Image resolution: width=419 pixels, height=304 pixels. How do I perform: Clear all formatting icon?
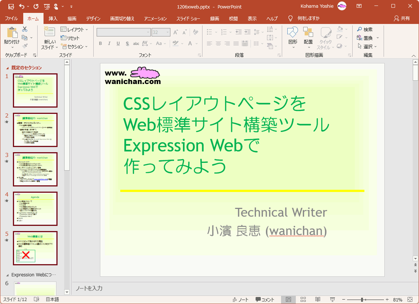pyautogui.click(x=196, y=32)
